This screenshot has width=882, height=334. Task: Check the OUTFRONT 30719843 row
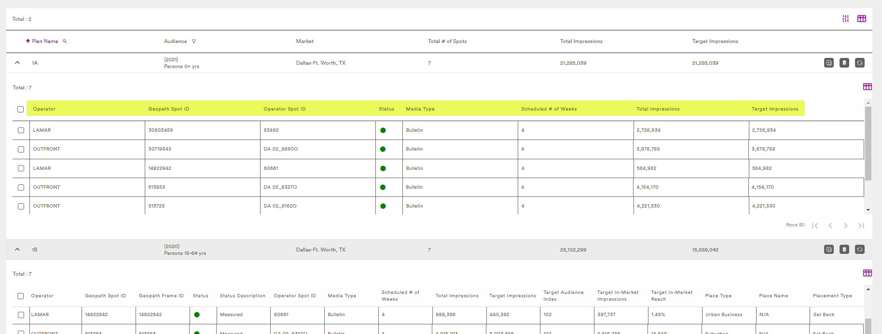[x=21, y=149]
